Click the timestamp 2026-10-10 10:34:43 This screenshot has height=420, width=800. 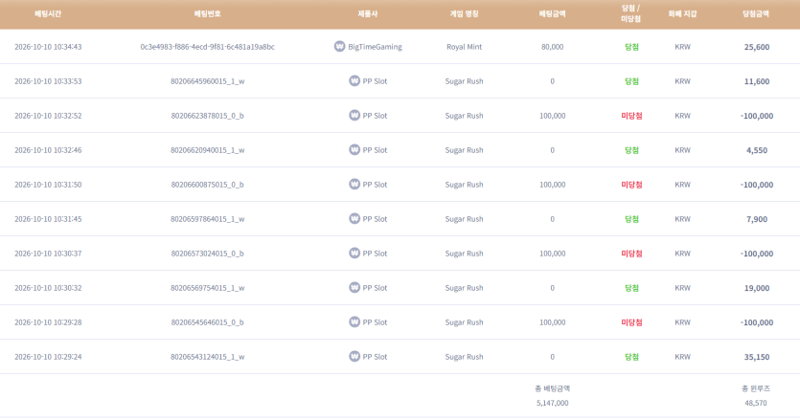click(48, 47)
